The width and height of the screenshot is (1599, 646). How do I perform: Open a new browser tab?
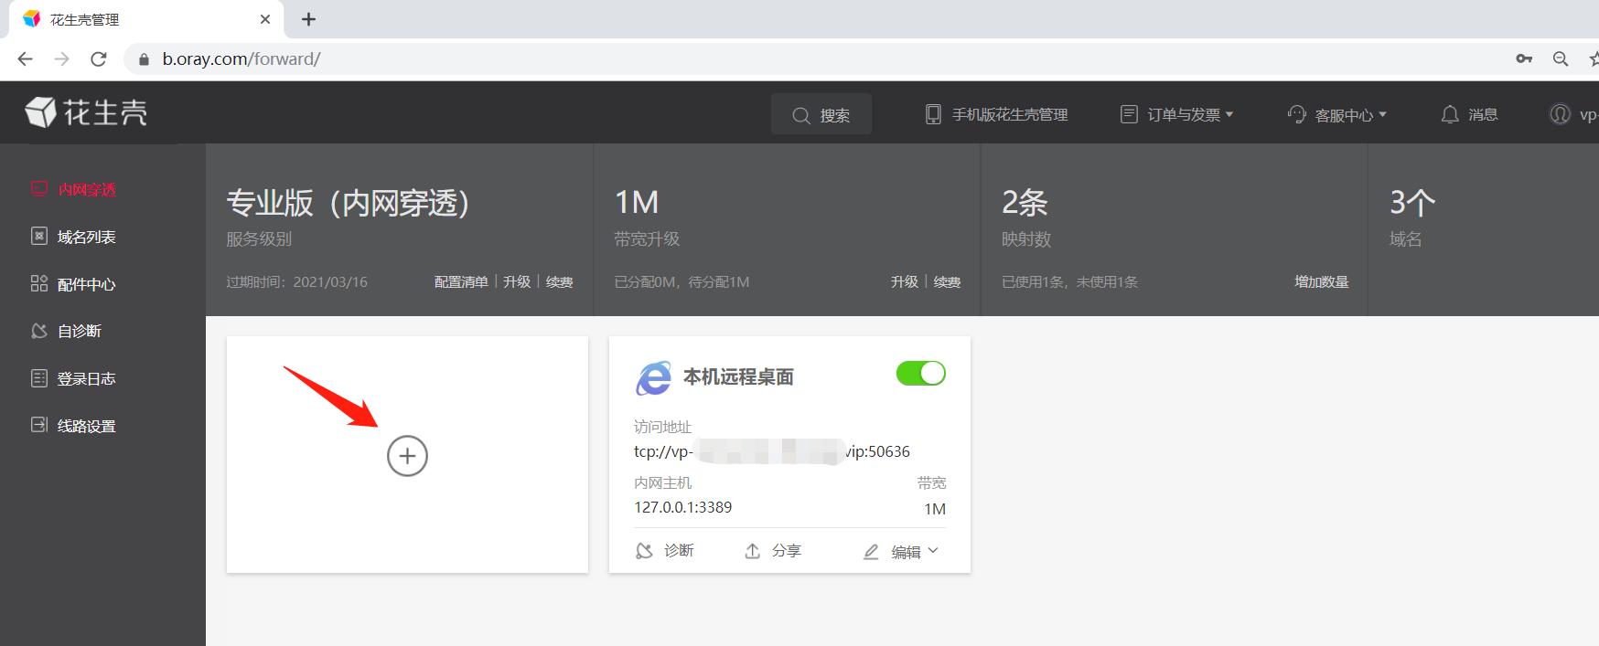(x=308, y=19)
